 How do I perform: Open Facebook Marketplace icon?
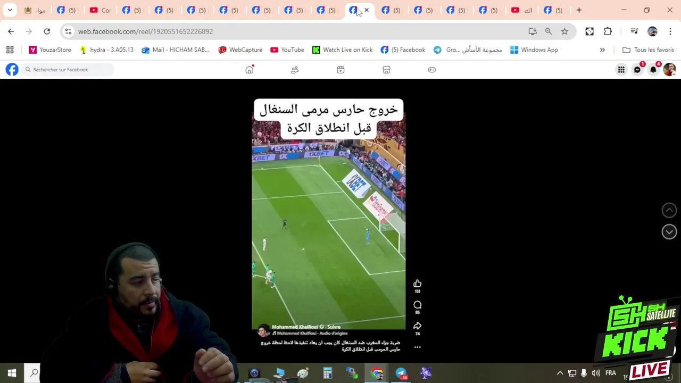pos(386,70)
